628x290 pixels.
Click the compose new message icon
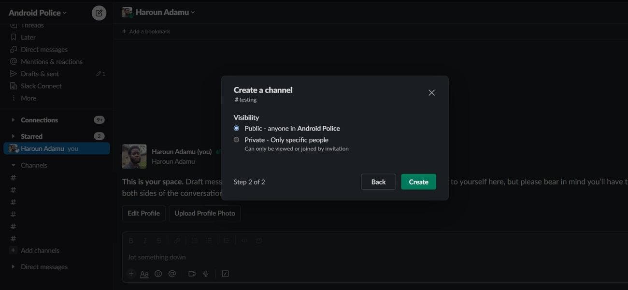click(99, 13)
